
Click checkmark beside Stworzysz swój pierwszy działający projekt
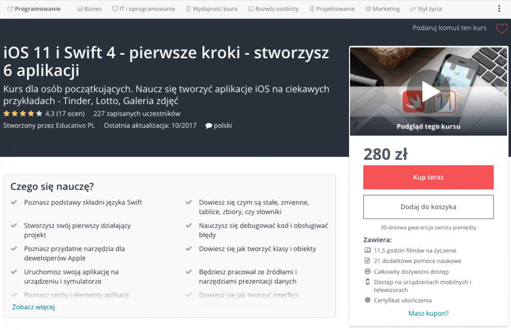click(x=14, y=226)
